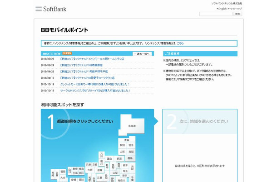The height and width of the screenshot is (182, 277).
Task: Open news about 1号線戸塚平戸店
Action: point(84,71)
